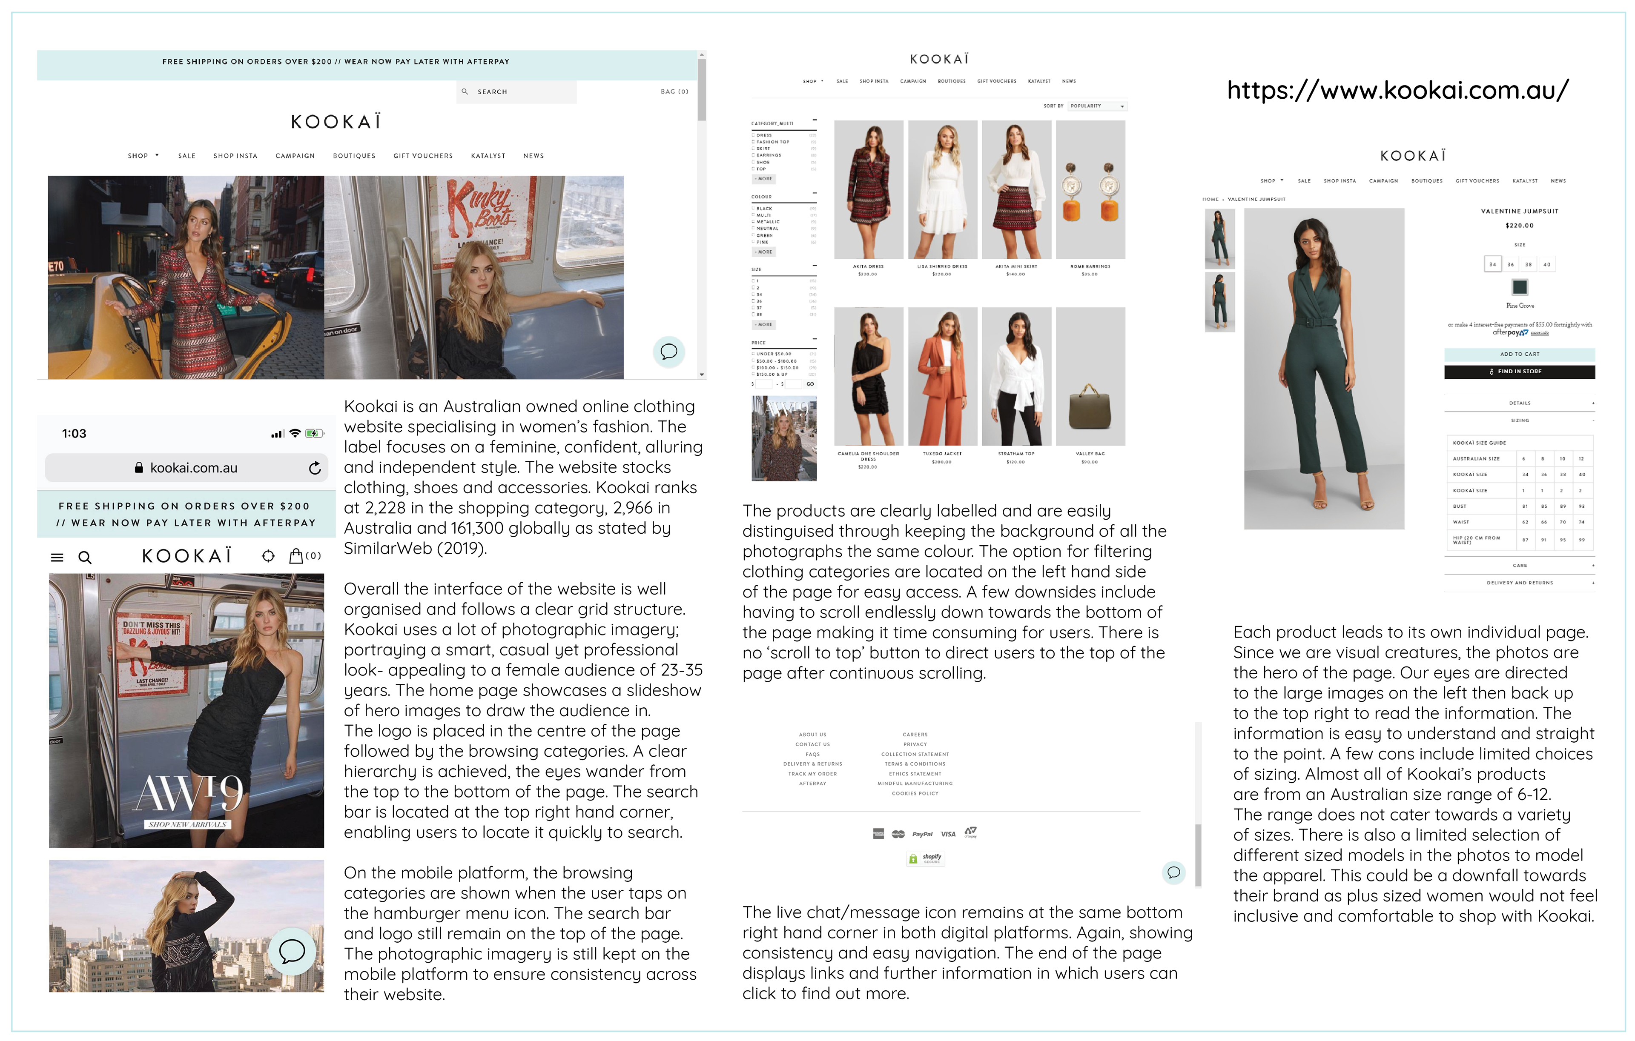
Task: Tick the size 34 filter checkbox
Action: (753, 295)
